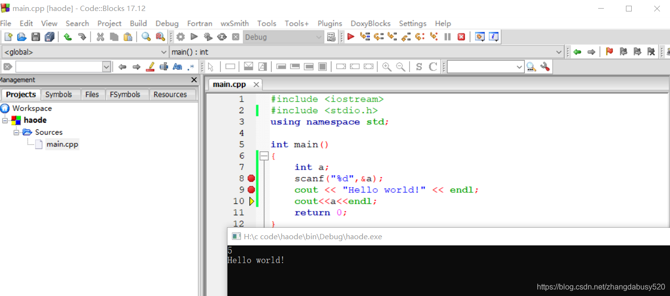Open Find with the magnifier icon
Image resolution: width=670 pixels, height=296 pixels.
(146, 37)
